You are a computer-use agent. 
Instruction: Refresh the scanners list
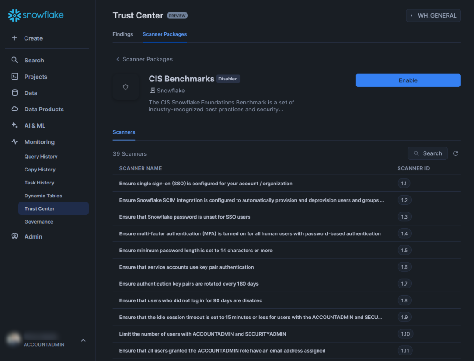(455, 153)
